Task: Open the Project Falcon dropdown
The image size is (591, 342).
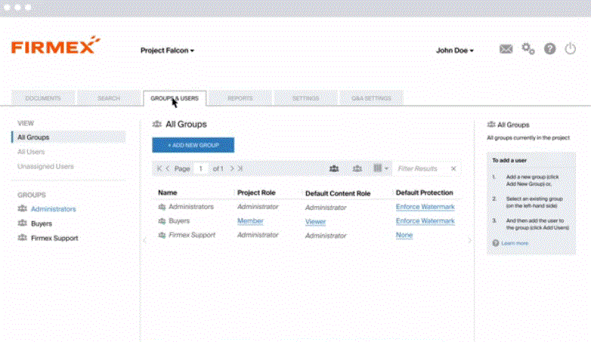Action: click(167, 51)
